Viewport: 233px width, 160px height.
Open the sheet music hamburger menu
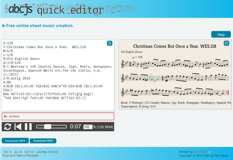pos(226,43)
